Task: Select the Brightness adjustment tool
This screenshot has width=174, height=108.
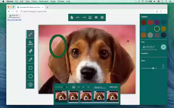Action: (30, 85)
